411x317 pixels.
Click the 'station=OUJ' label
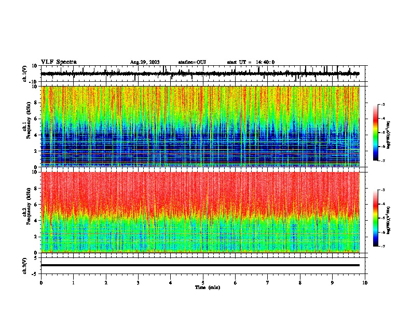[x=192, y=62]
